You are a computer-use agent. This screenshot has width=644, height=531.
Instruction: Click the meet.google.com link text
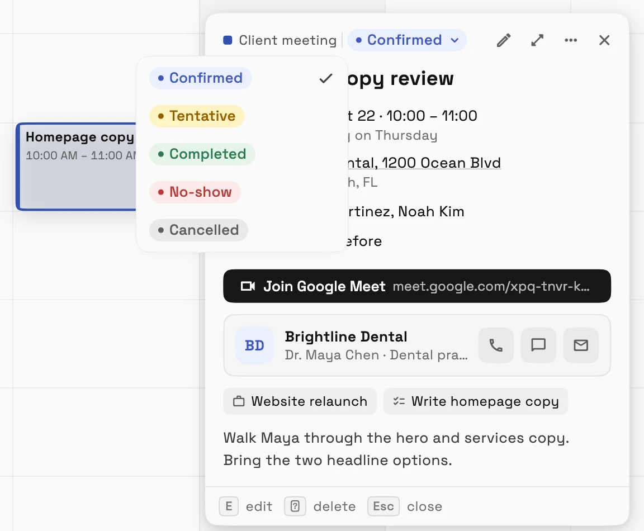coord(491,286)
